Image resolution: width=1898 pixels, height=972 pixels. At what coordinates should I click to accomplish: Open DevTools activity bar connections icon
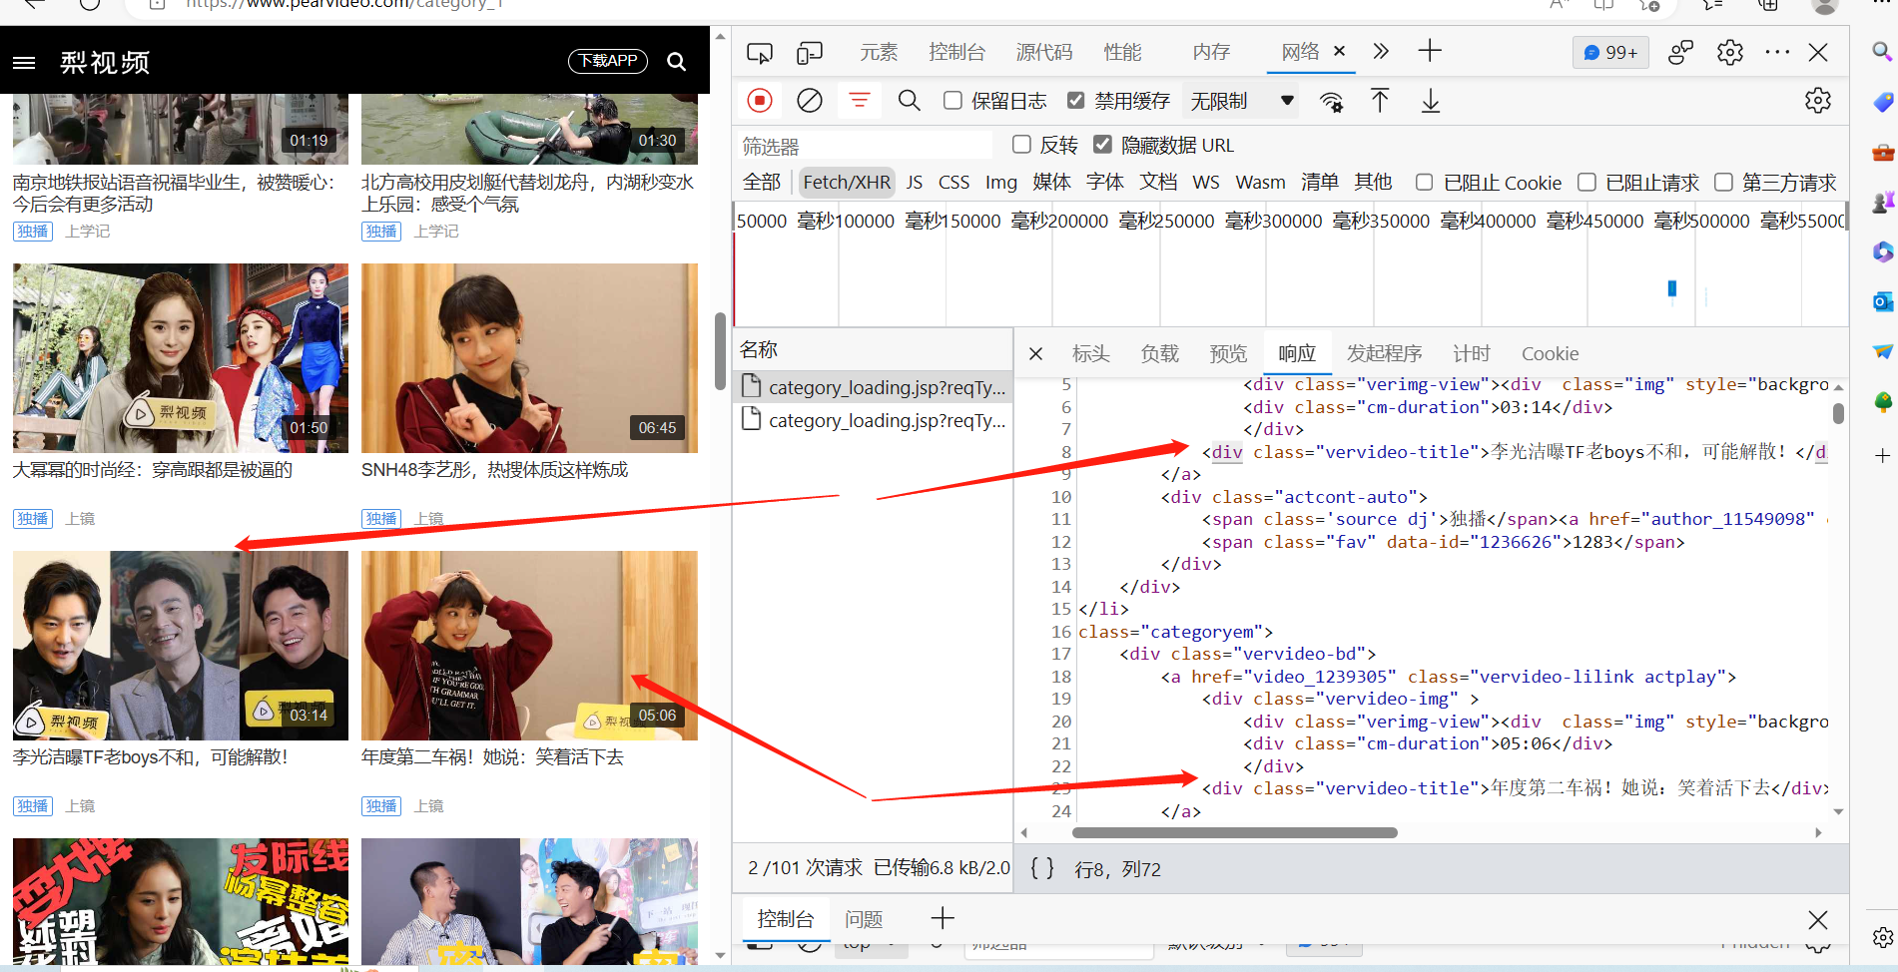(1681, 52)
